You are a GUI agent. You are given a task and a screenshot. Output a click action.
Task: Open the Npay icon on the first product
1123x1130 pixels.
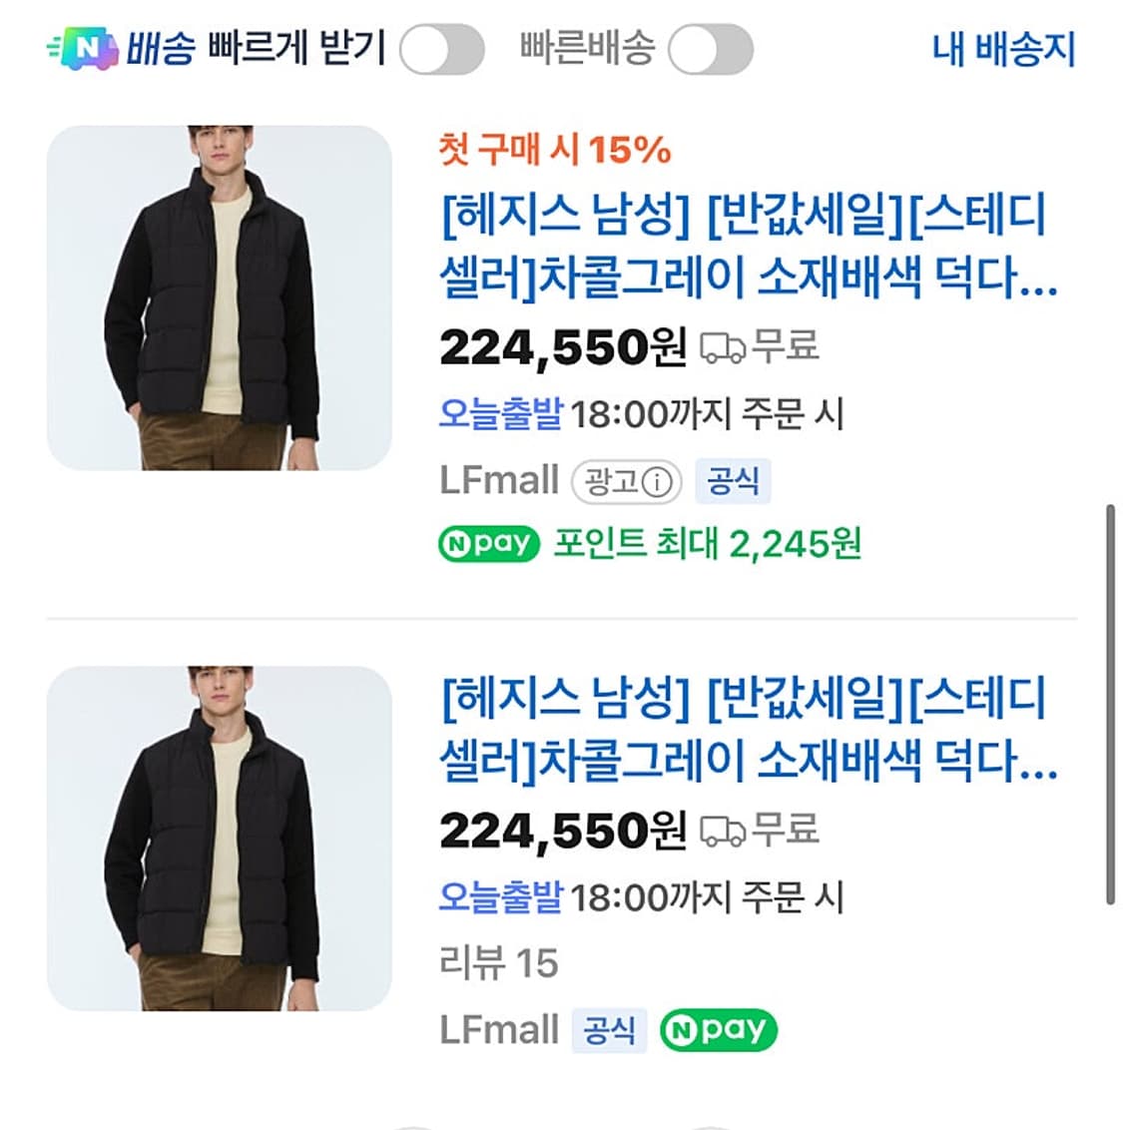[x=488, y=544]
